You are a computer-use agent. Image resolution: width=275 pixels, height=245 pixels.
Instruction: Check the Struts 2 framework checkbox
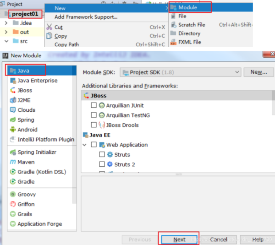[x=102, y=164]
